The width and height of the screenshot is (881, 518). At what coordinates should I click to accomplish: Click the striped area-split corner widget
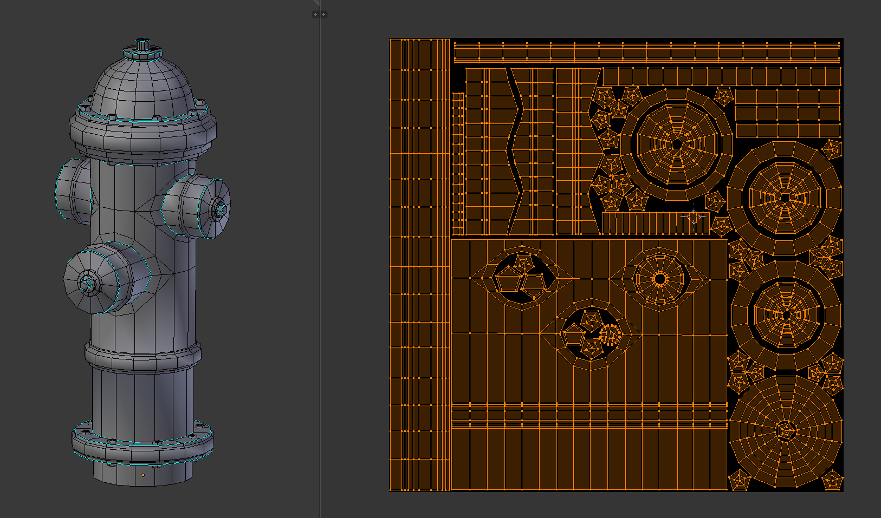tap(316, 3)
